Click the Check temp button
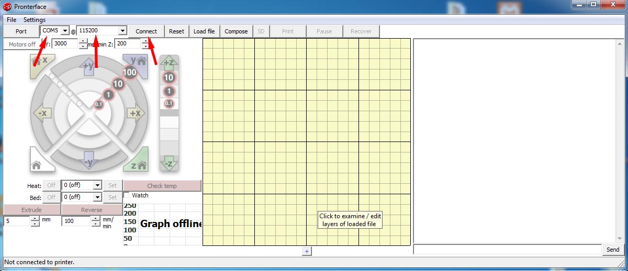This screenshot has width=628, height=271. [x=162, y=186]
